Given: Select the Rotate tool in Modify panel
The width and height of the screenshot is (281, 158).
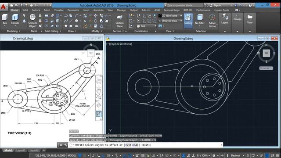Looking at the screenshot, I should tap(96, 21).
